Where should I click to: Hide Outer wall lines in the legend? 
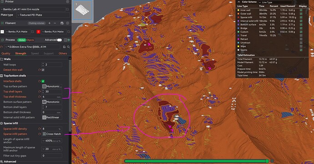click(x=301, y=14)
